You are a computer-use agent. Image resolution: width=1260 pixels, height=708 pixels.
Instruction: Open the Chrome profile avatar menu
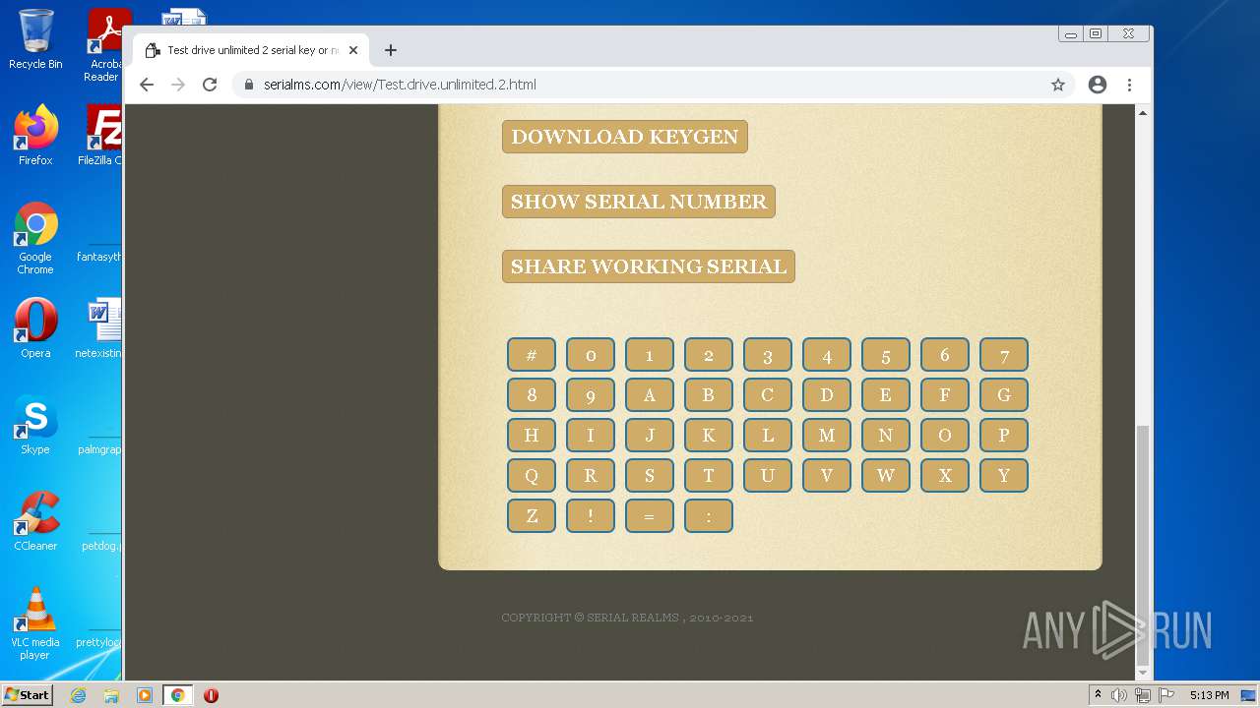(x=1098, y=85)
